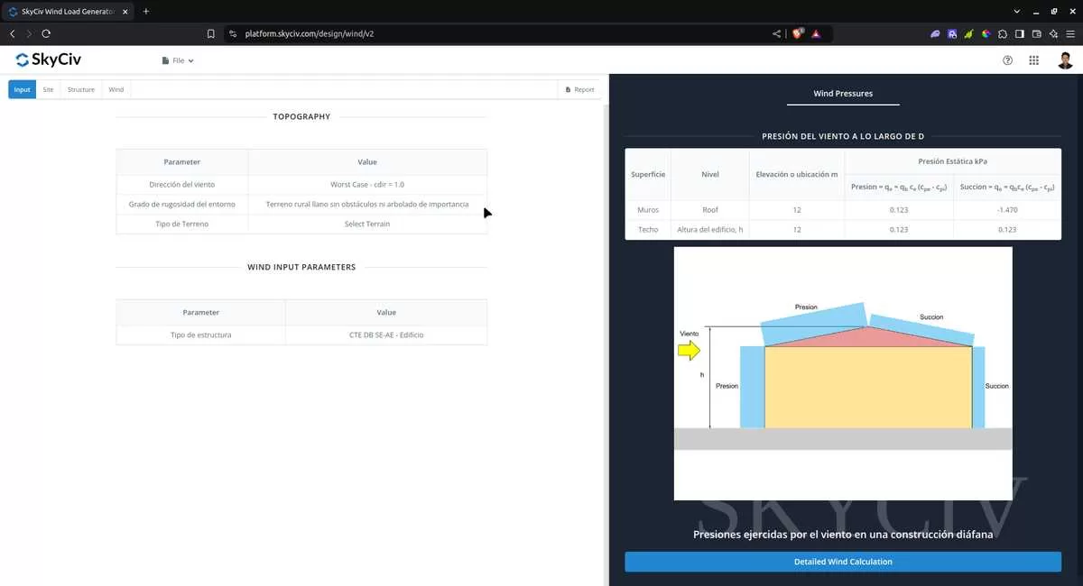Click the Muros surface cell

[x=647, y=209]
